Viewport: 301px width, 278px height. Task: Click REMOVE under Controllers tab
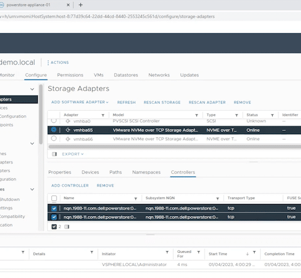105,185
